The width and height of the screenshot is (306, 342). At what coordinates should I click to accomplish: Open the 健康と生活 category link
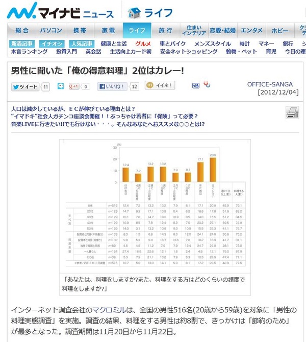114,43
